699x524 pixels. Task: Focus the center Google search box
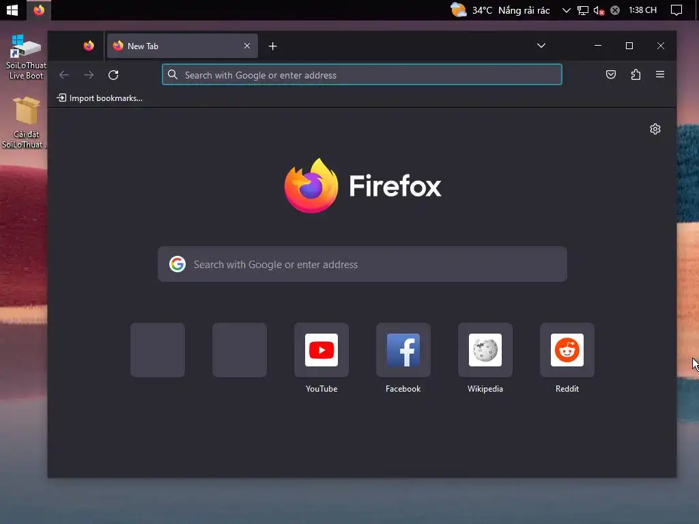362,264
